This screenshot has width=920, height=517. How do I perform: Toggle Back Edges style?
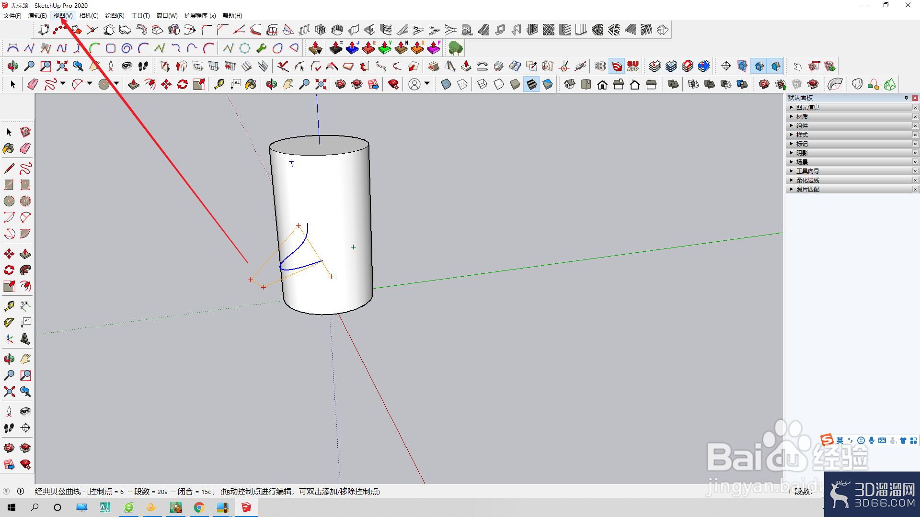click(462, 84)
